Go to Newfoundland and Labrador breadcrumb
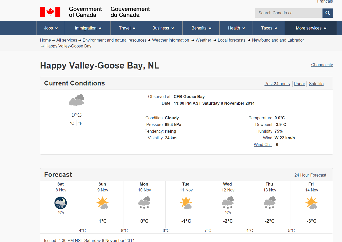This screenshot has width=342, height=242. click(x=278, y=40)
